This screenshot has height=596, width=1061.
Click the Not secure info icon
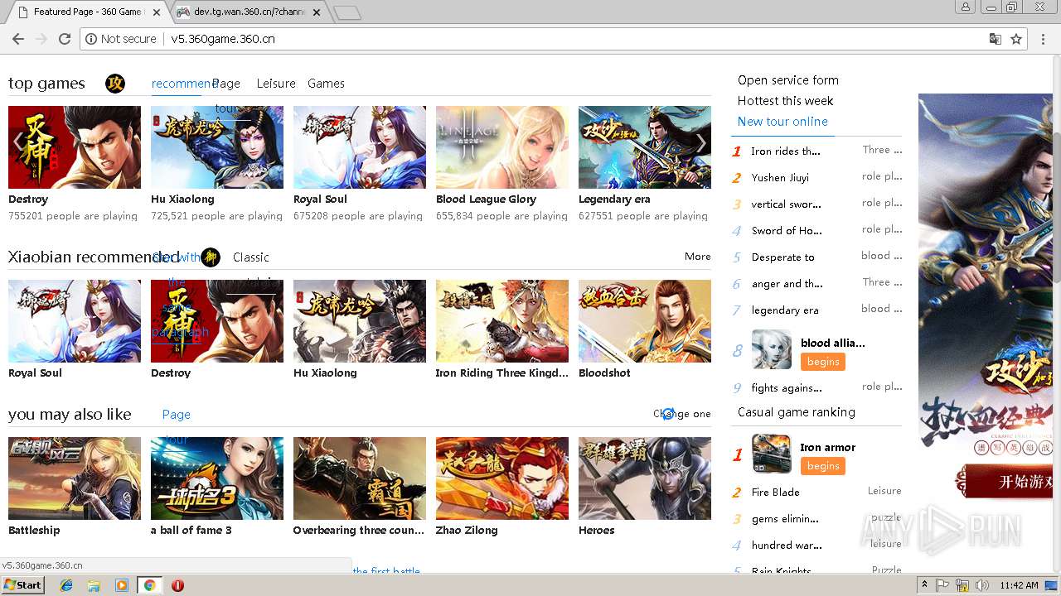[x=90, y=39]
